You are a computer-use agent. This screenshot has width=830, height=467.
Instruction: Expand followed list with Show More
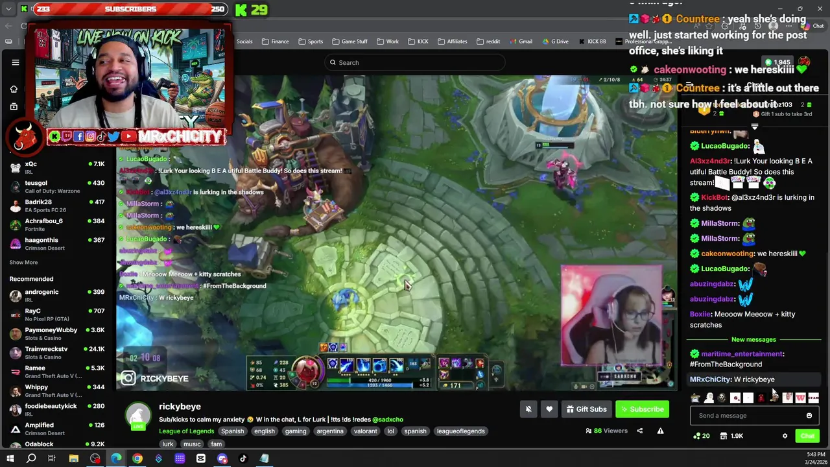[23, 262]
